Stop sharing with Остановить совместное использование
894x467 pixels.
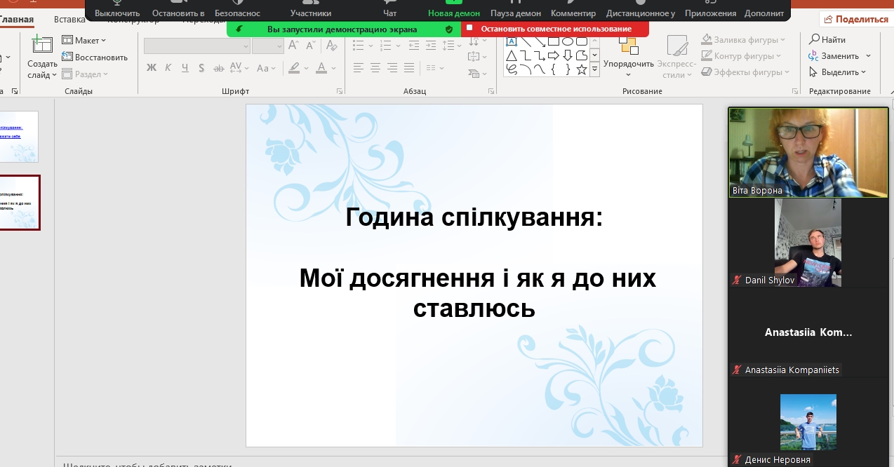click(555, 29)
